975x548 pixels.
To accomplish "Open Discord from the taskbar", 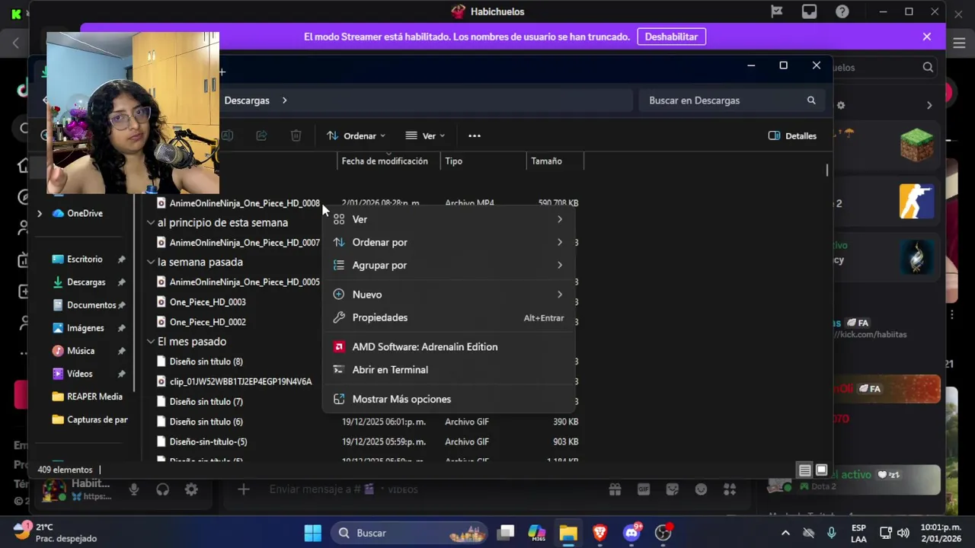I will pos(631,533).
